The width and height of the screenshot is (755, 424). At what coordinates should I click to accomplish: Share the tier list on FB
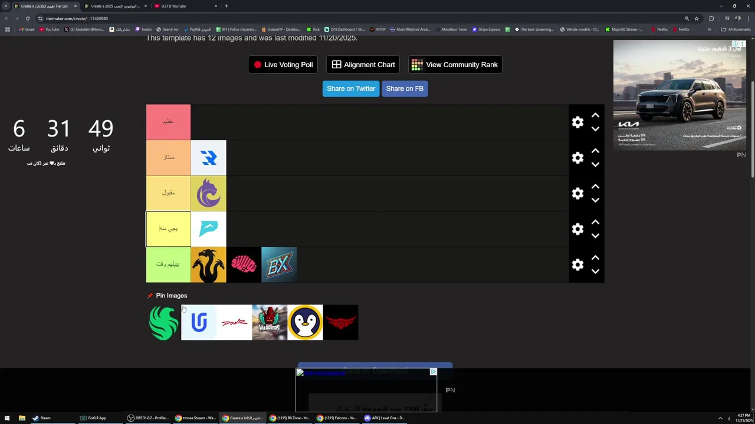coord(405,89)
